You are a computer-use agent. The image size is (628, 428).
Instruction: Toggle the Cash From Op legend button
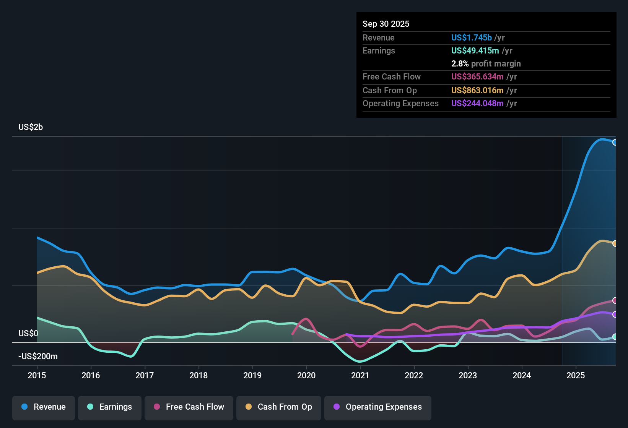(279, 407)
